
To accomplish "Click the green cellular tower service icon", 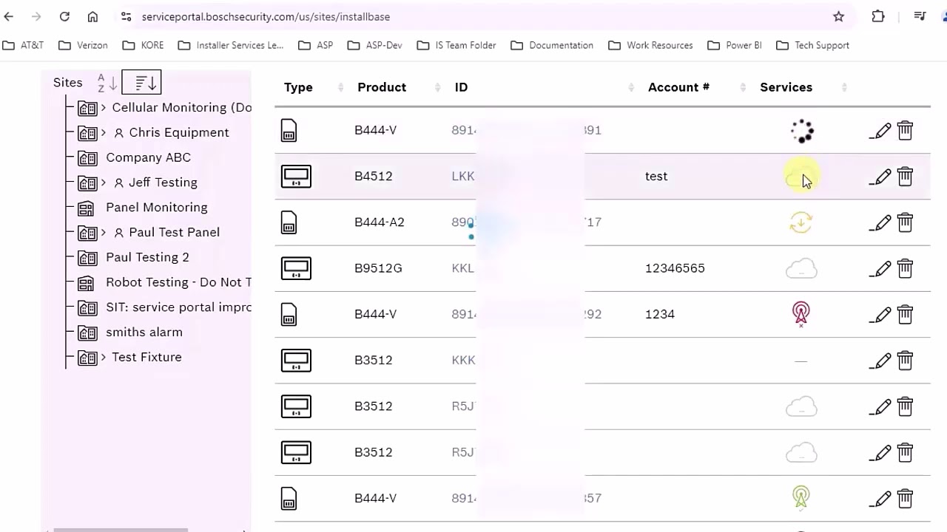I will coord(801,497).
